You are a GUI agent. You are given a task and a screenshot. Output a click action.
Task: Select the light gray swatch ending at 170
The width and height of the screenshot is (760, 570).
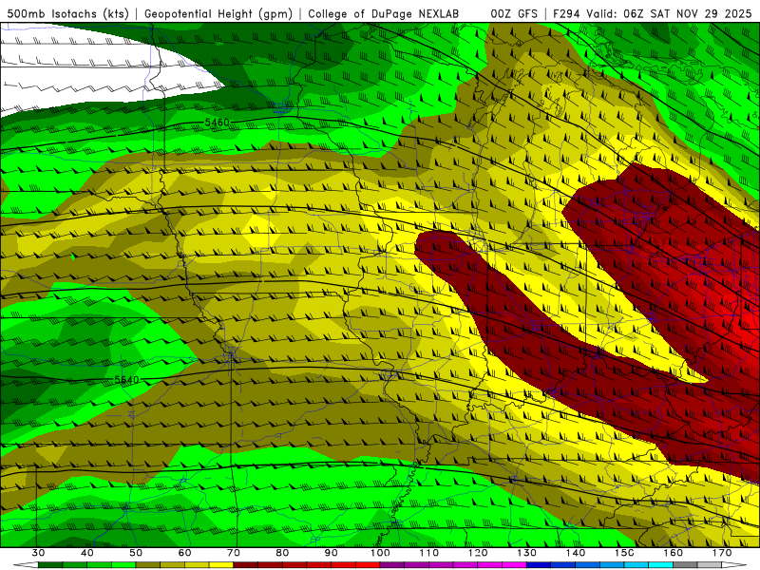pos(710,565)
